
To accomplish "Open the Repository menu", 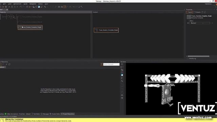I will tap(17, 4).
